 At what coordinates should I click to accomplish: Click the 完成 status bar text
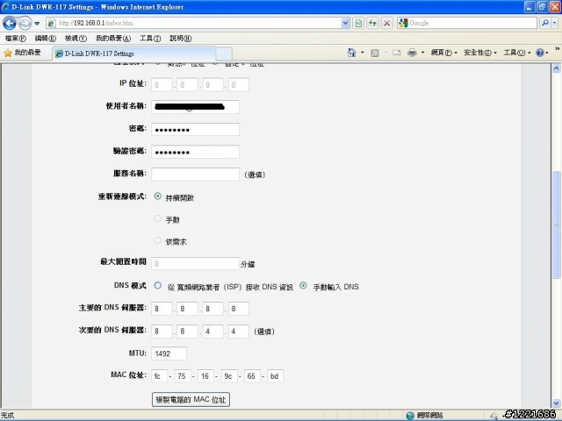(x=7, y=416)
